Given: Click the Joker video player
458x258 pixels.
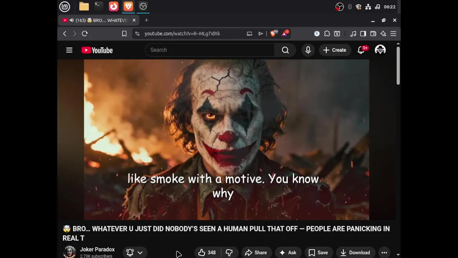Looking at the screenshot, I should click(x=226, y=140).
